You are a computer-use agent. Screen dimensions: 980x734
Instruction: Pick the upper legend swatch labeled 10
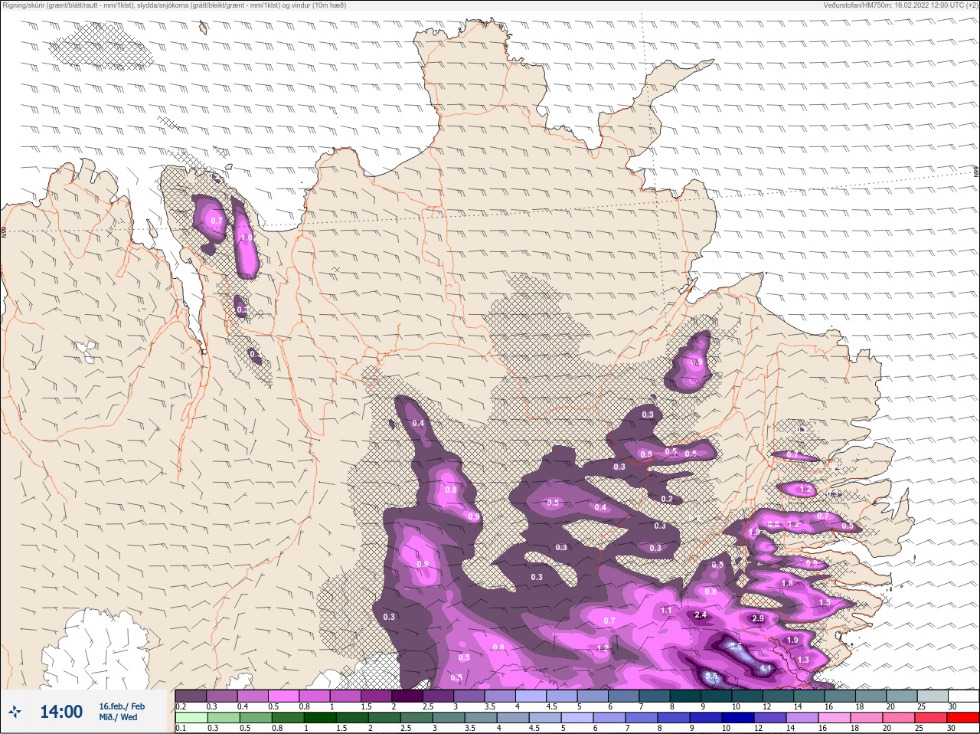[747, 696]
